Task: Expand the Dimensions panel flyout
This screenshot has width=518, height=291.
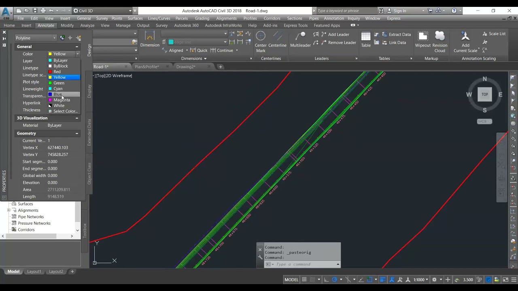Action: [194, 59]
